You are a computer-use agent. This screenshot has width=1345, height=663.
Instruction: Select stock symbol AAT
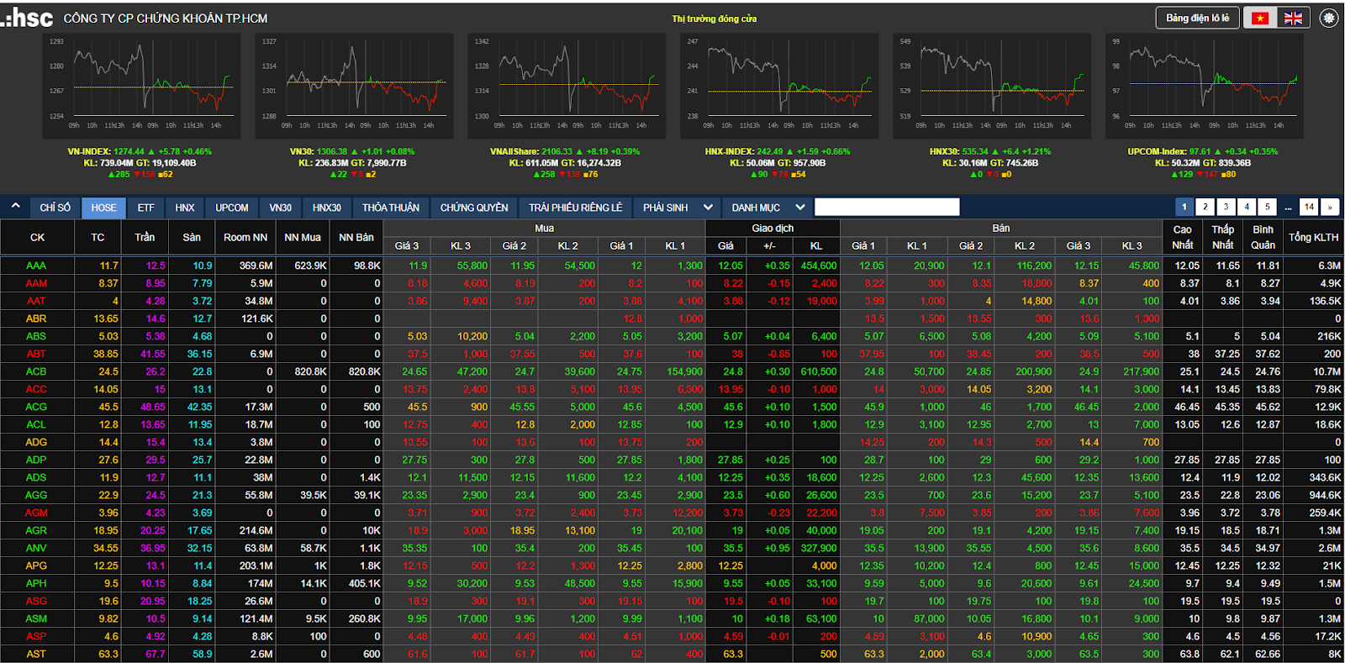(36, 301)
